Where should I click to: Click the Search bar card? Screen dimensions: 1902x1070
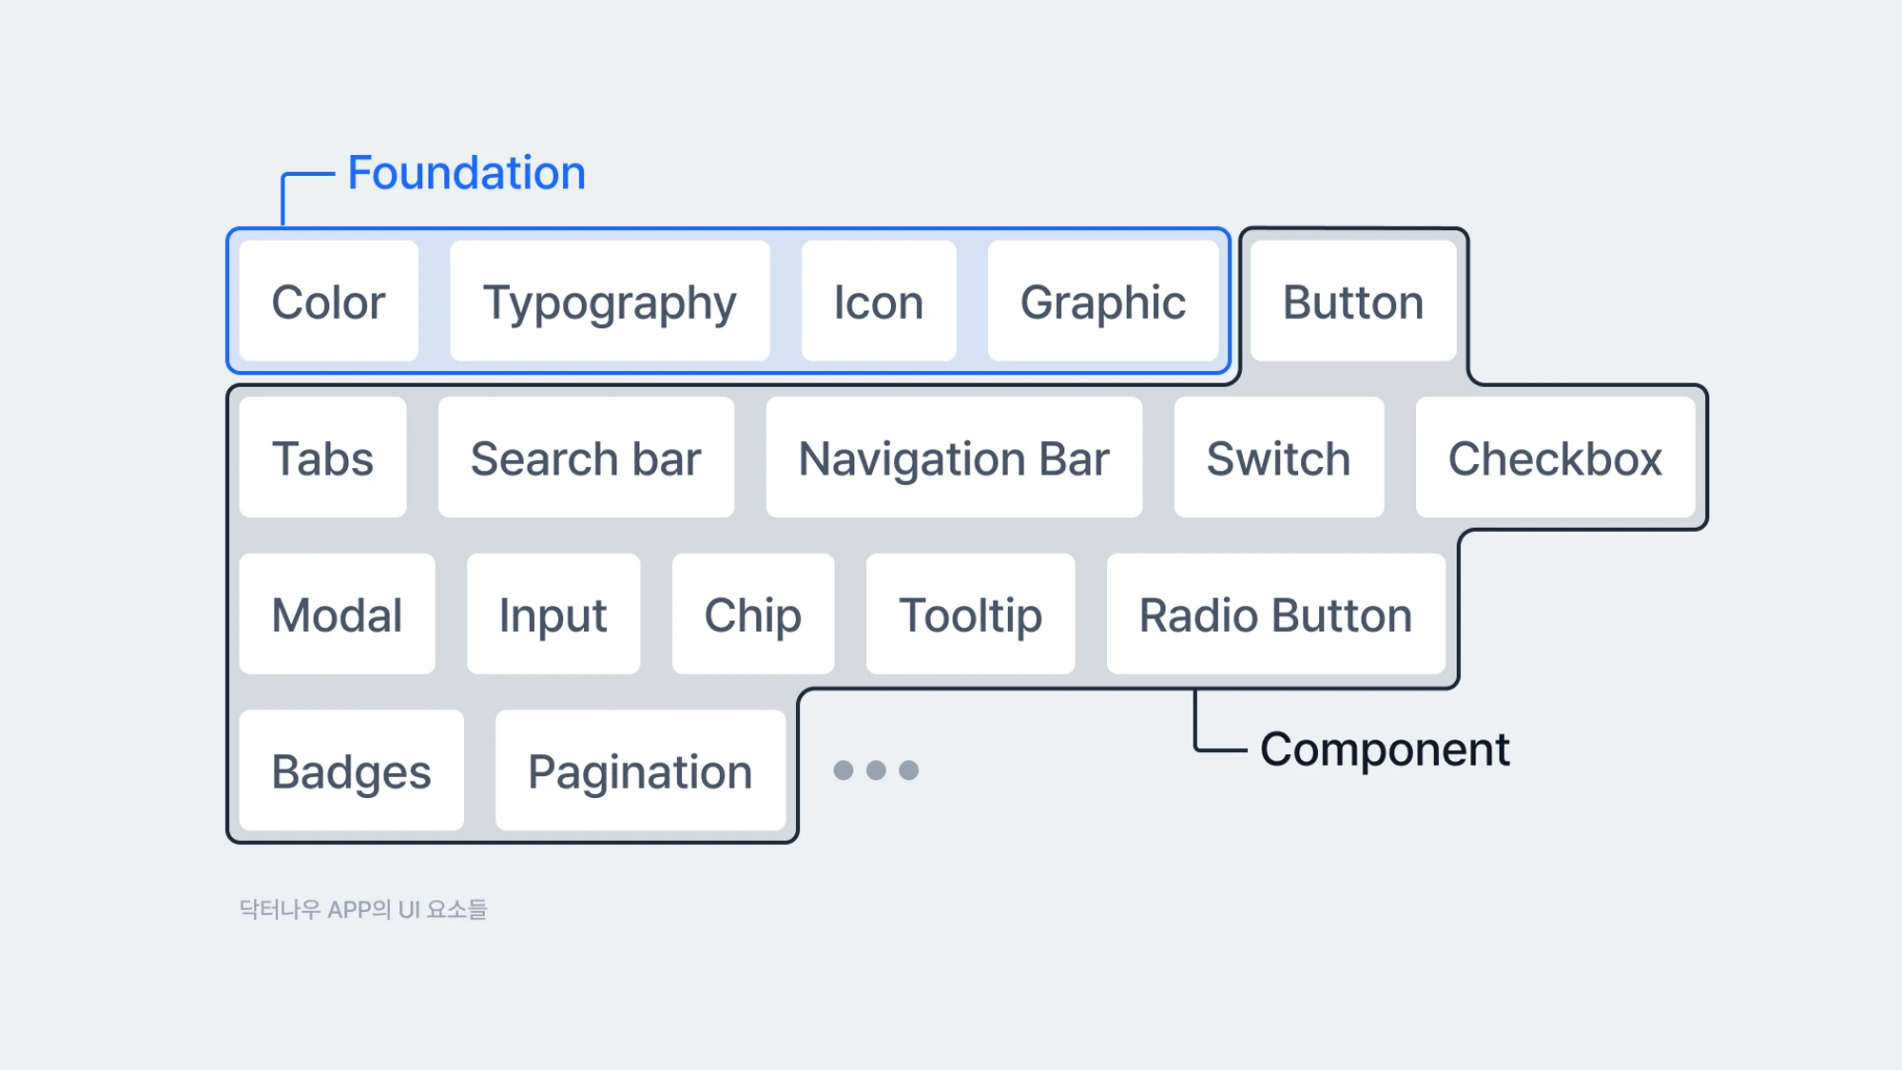586,457
